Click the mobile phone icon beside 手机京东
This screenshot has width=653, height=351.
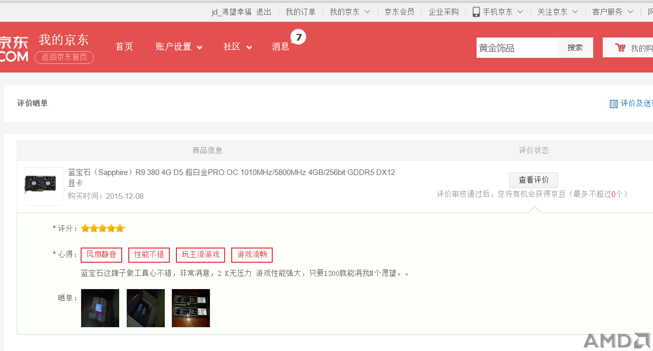click(x=476, y=12)
